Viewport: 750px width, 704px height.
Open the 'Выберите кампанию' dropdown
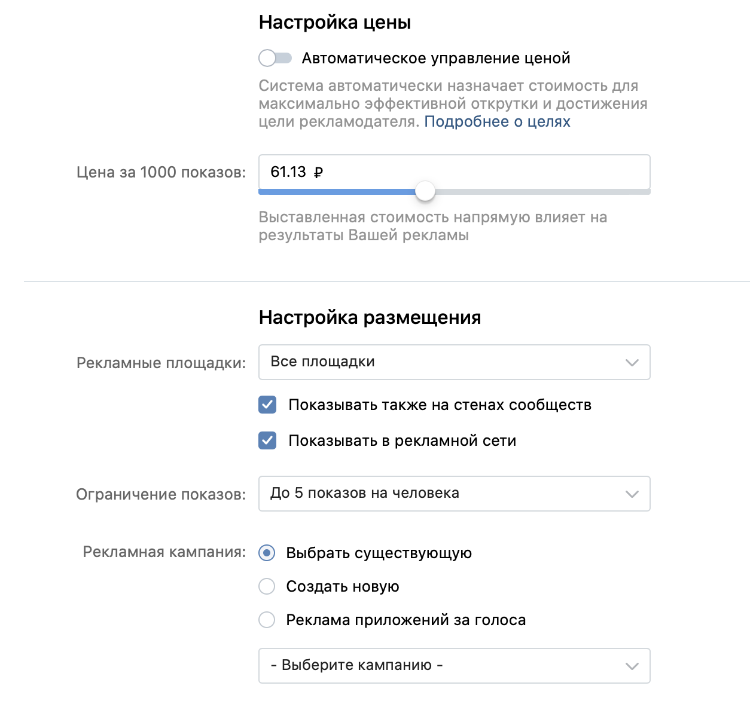(x=454, y=666)
